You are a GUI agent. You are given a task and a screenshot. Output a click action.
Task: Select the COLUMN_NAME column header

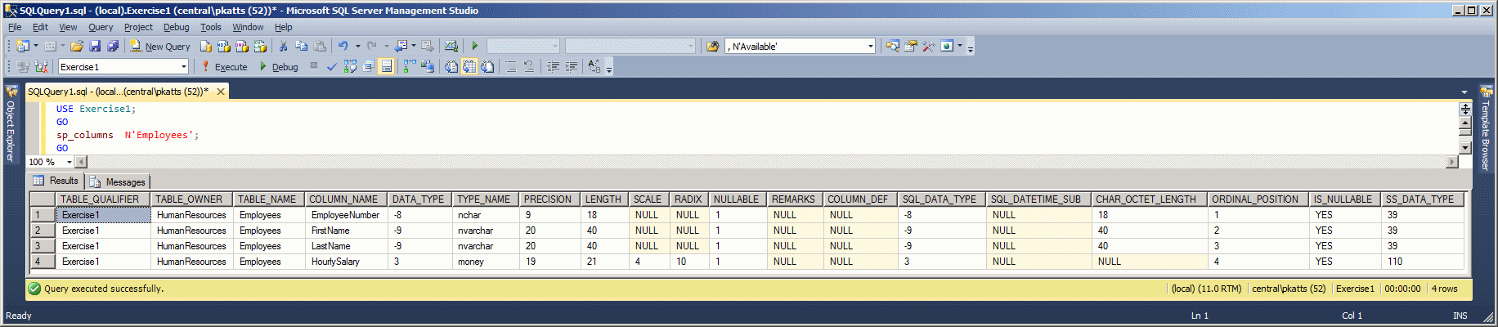(343, 199)
